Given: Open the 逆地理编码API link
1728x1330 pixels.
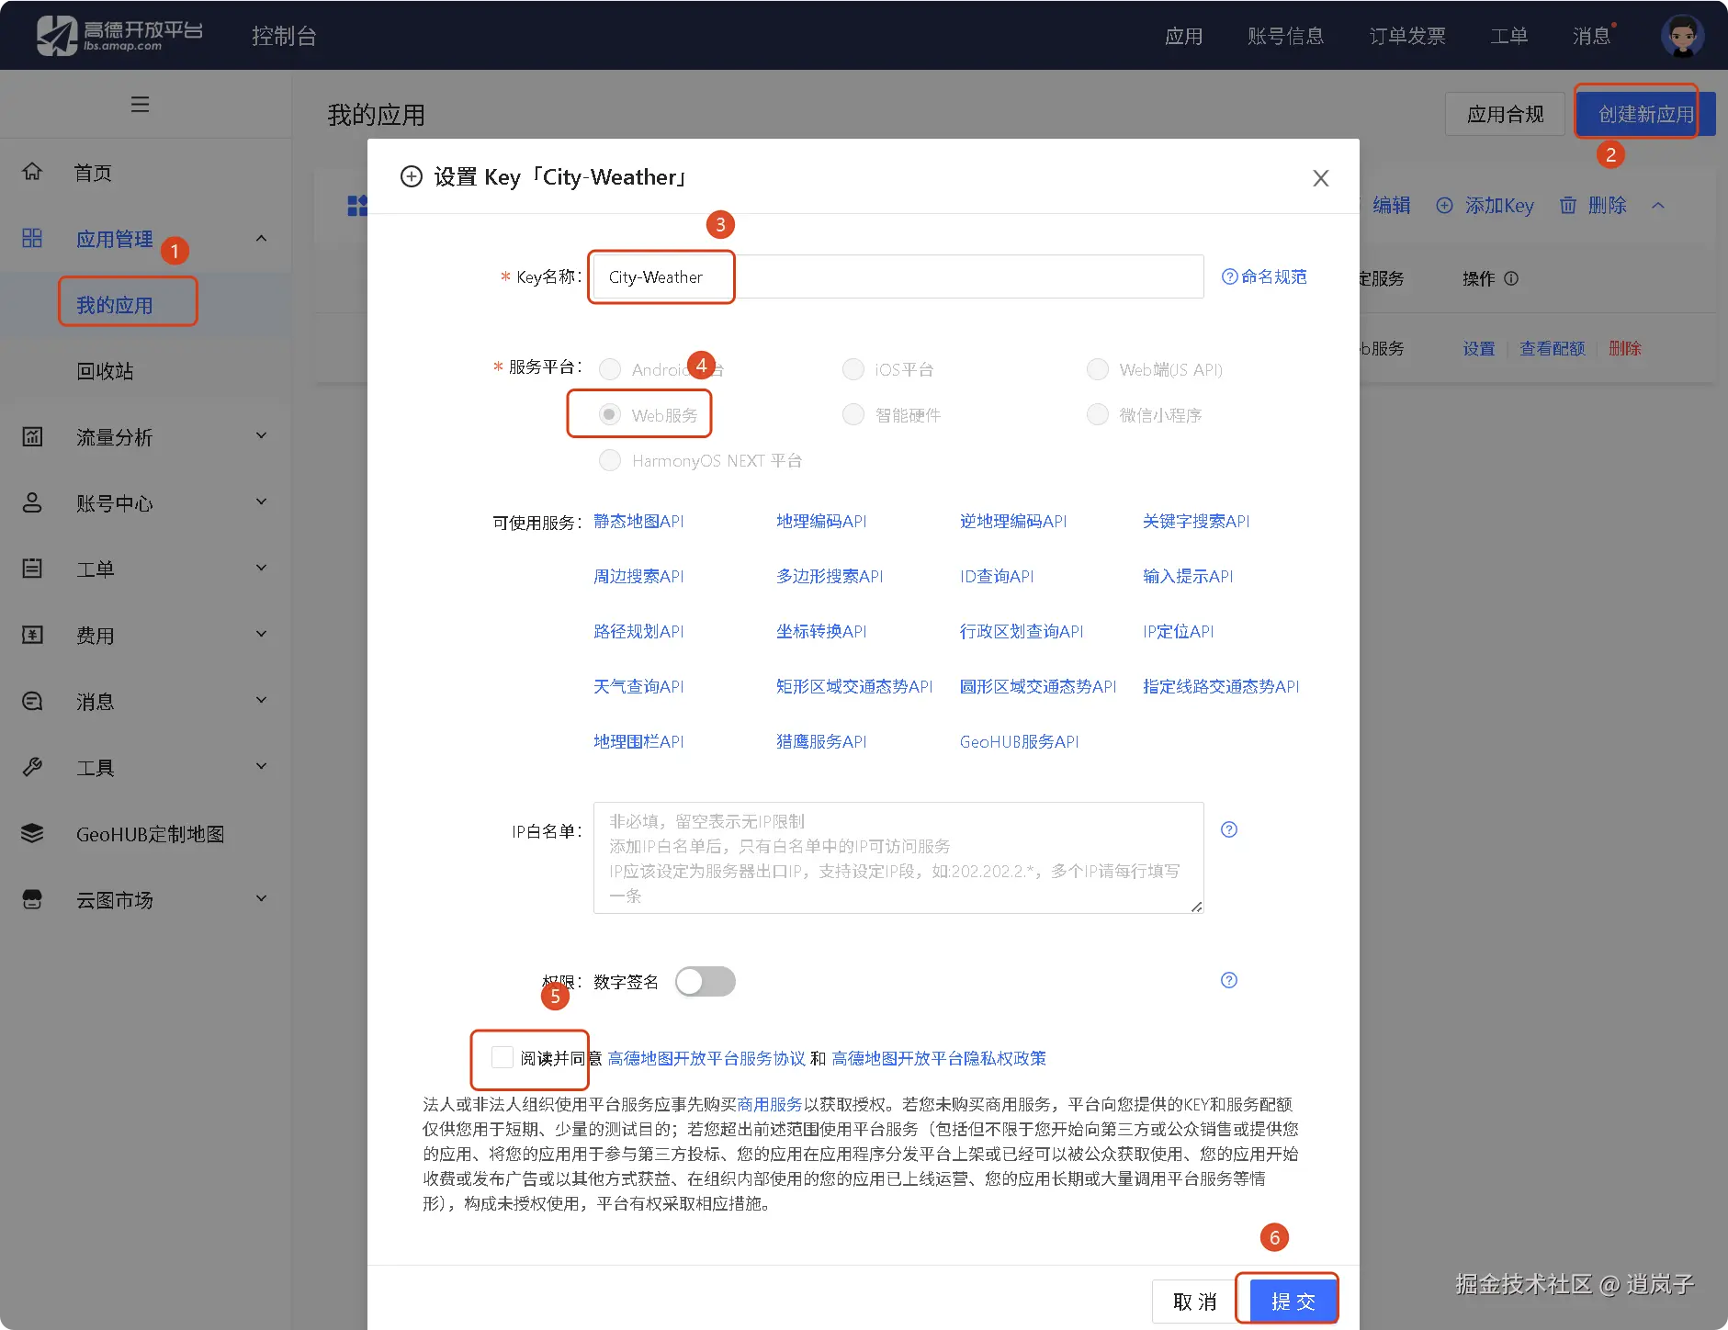Looking at the screenshot, I should (1013, 521).
